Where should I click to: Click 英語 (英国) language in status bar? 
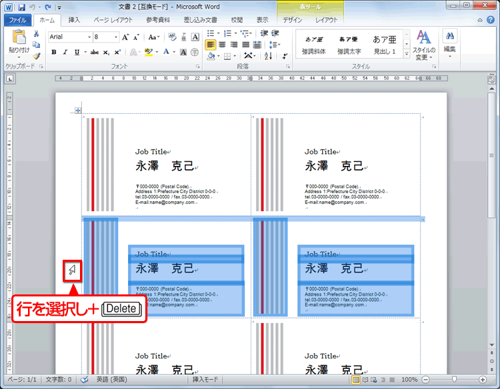[111, 380]
